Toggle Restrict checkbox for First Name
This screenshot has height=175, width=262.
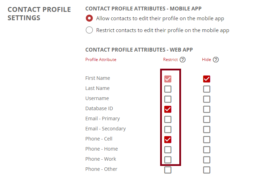point(168,79)
